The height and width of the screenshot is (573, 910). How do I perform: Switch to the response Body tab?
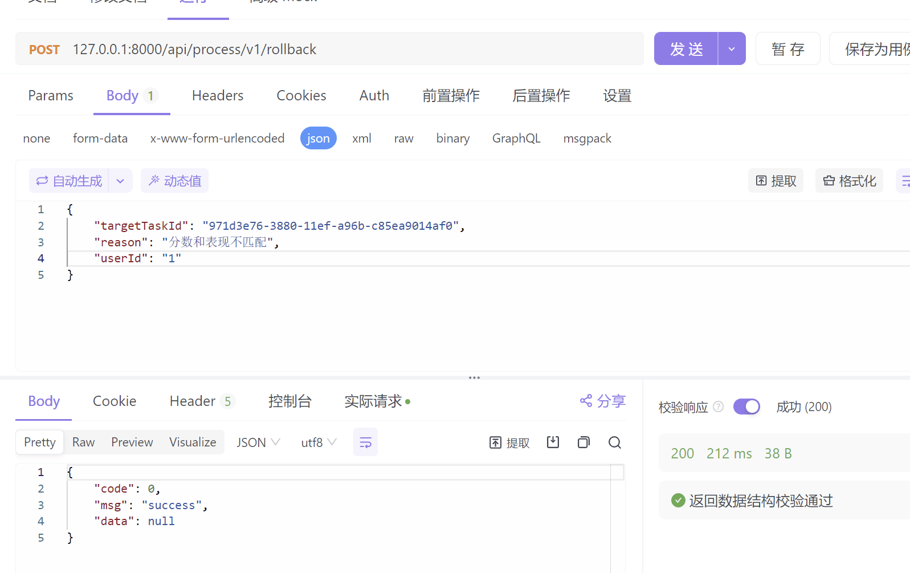[44, 401]
